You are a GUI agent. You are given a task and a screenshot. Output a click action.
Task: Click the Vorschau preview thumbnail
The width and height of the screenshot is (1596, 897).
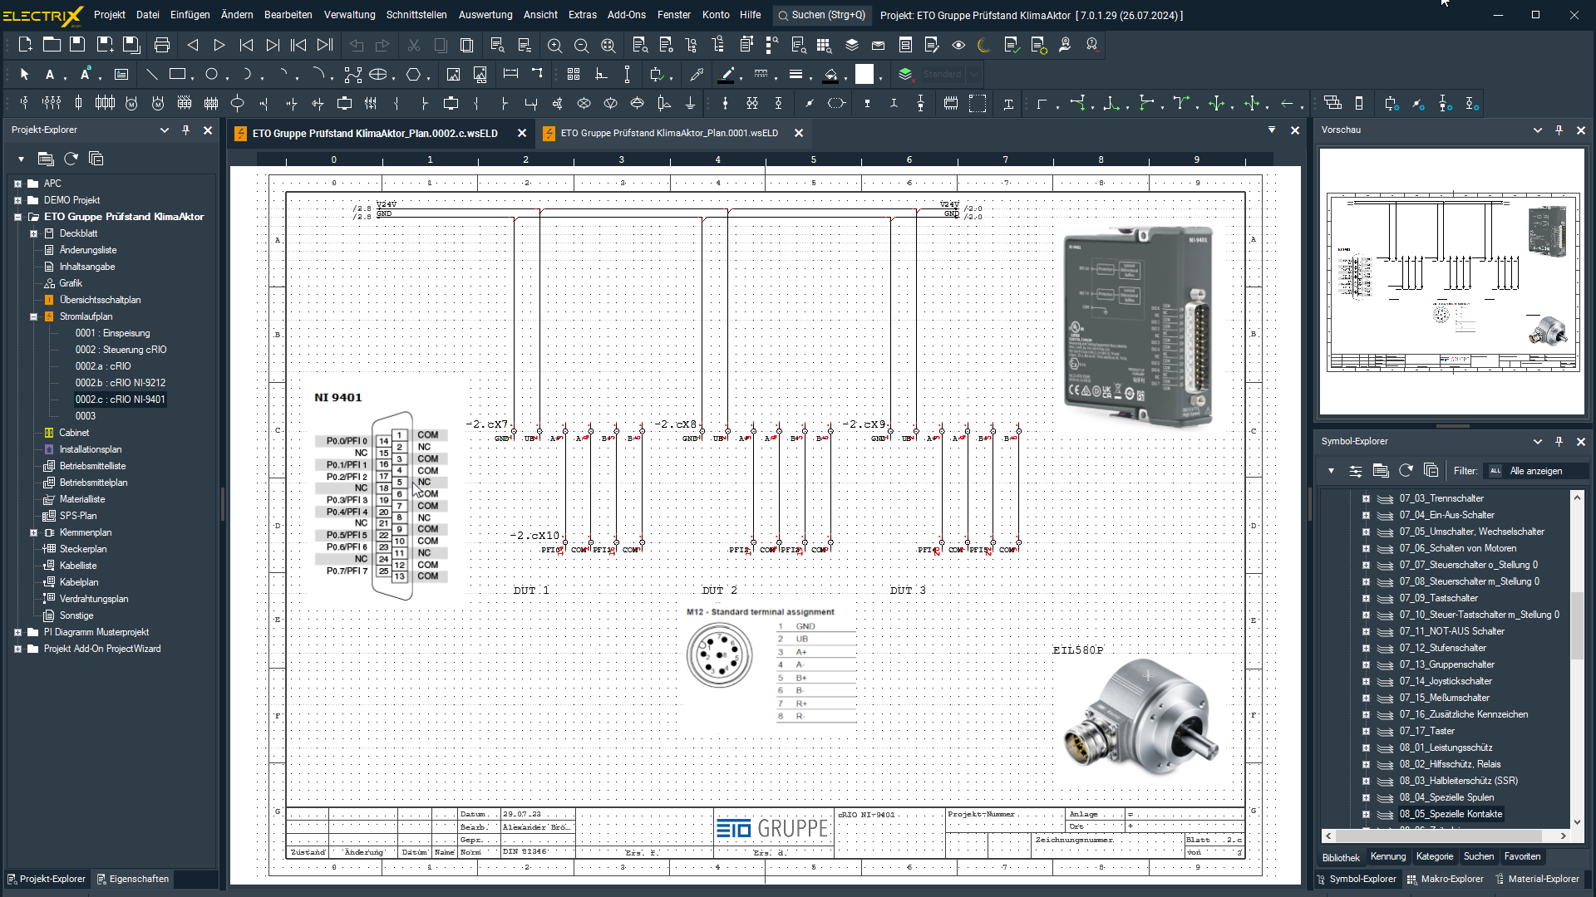[1452, 282]
